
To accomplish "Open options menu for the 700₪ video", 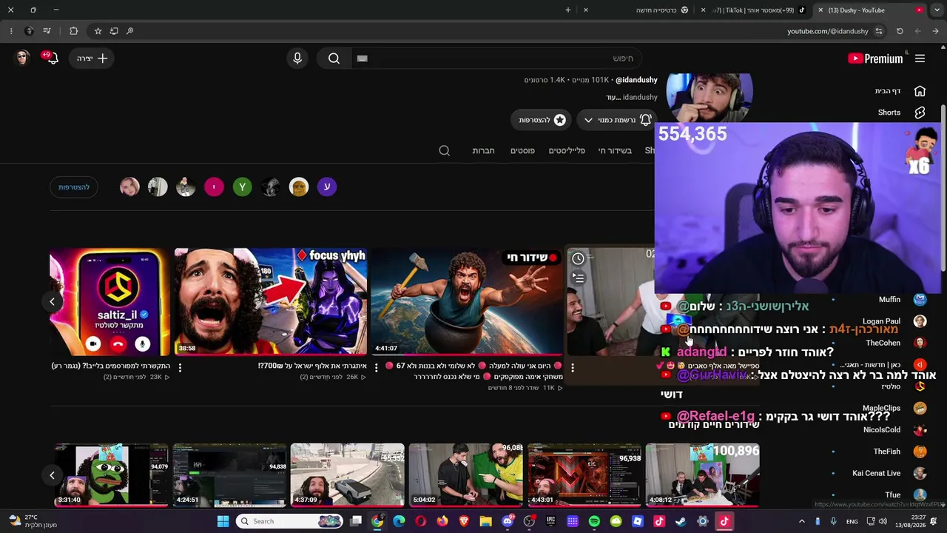I will pos(376,367).
